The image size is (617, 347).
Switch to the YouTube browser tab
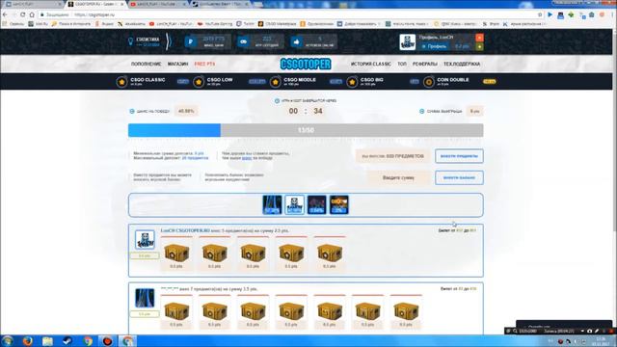tap(157, 4)
